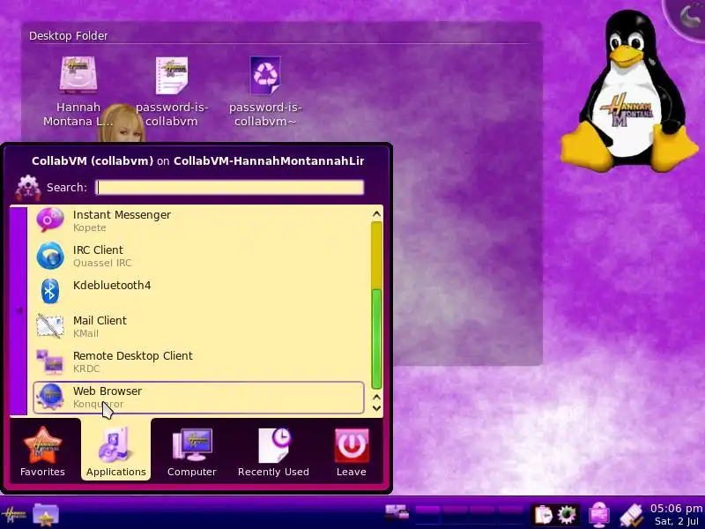Click the launcher Search field
The width and height of the screenshot is (705, 529).
coord(230,188)
